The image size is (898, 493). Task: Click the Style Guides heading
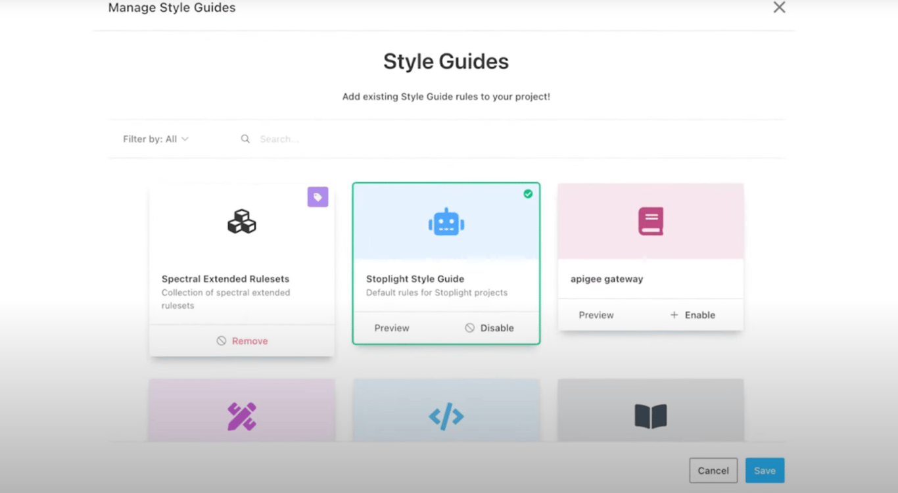pyautogui.click(x=446, y=62)
